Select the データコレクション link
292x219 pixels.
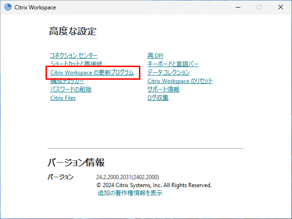(x=168, y=73)
